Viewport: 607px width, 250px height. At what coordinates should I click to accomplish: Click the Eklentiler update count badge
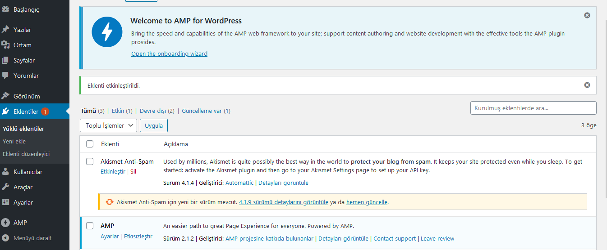45,112
